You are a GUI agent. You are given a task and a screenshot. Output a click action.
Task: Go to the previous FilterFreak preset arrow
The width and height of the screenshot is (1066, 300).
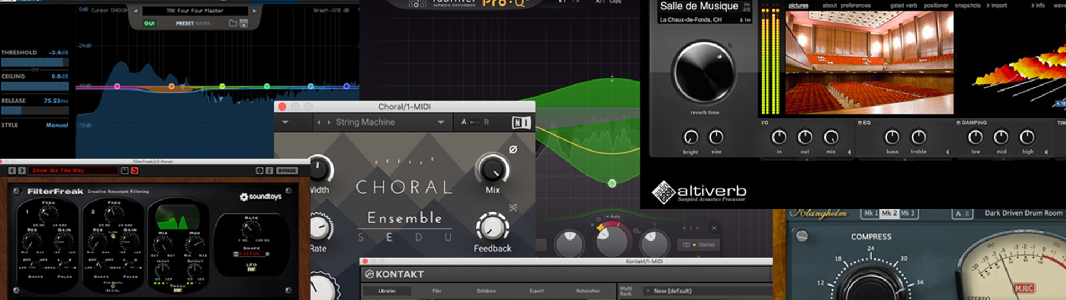pos(12,171)
